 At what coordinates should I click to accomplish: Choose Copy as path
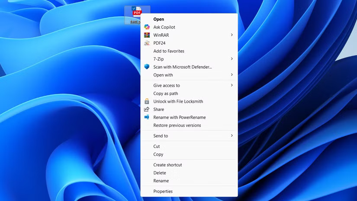click(165, 94)
